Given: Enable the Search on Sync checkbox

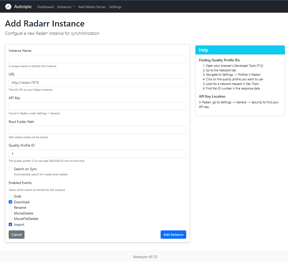Looking at the screenshot, I should click(10, 169).
